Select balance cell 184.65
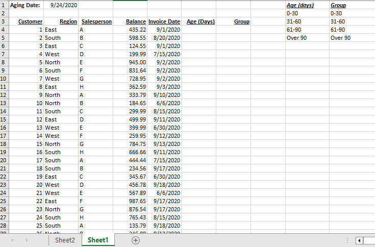 pos(130,103)
